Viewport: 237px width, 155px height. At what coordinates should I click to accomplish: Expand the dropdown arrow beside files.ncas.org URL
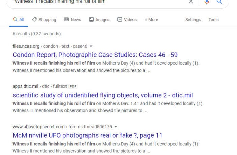tap(91, 46)
